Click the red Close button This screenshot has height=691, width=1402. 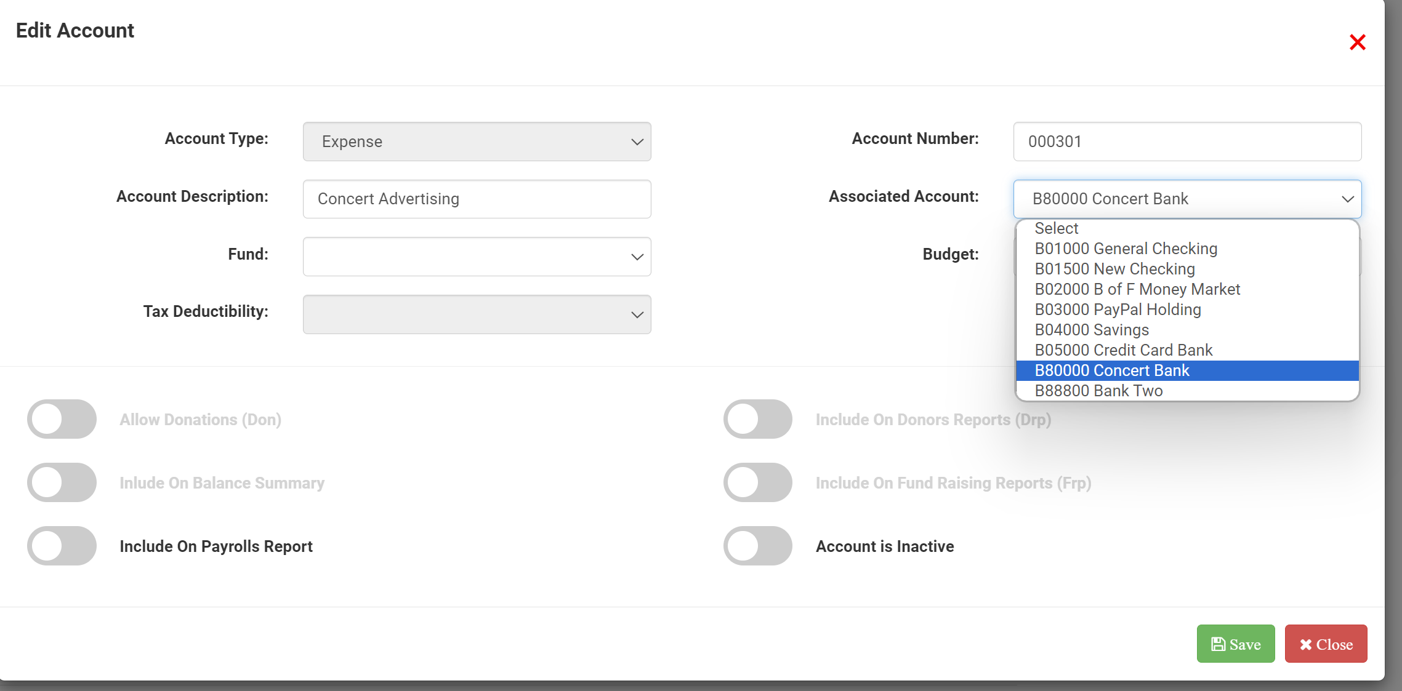tap(1326, 644)
